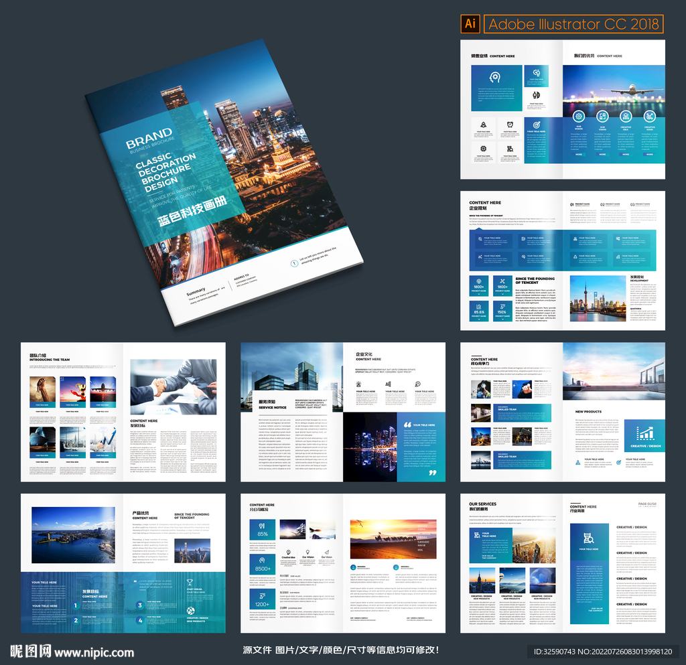
Task: Select the camel caravan sunset photo
Action: tap(393, 539)
